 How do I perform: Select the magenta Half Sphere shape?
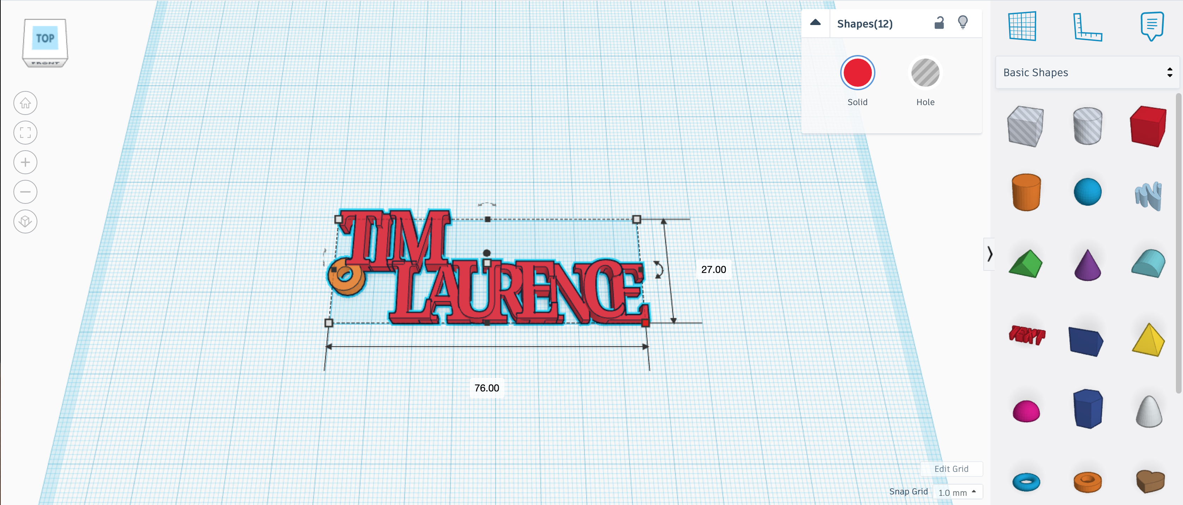coord(1026,411)
